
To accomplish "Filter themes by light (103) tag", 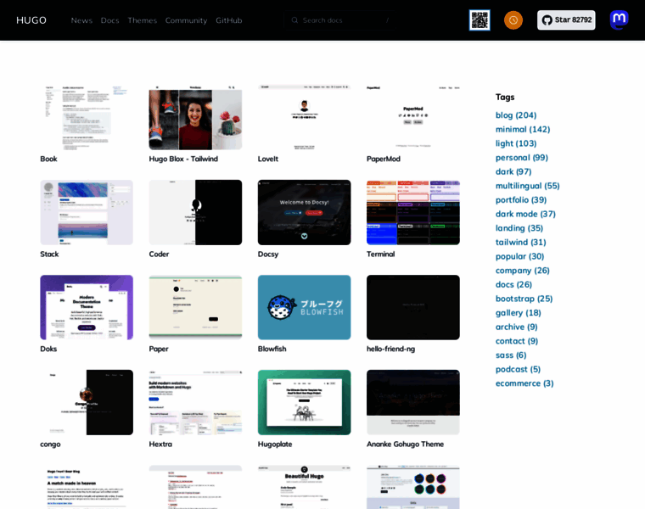I will click(x=516, y=143).
